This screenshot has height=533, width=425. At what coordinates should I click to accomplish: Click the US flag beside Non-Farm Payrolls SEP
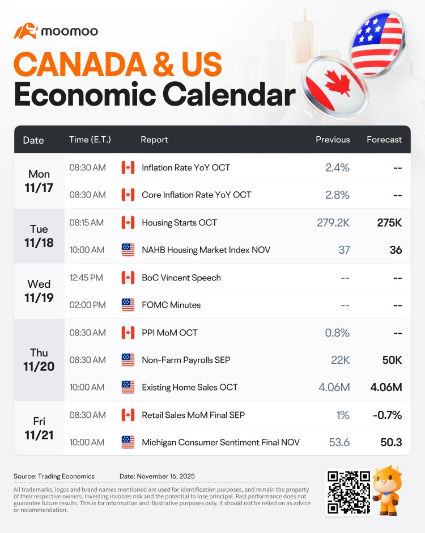click(x=128, y=360)
